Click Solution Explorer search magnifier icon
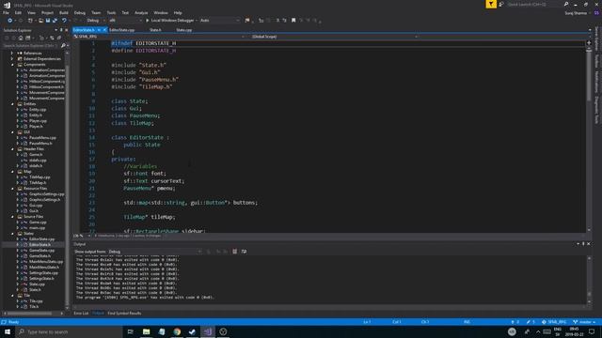 pyautogui.click(x=63, y=46)
